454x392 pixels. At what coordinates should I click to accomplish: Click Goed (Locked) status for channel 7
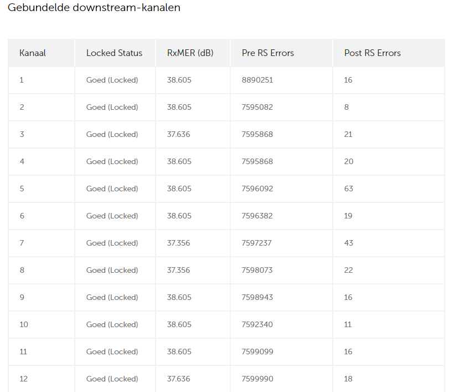pos(112,243)
